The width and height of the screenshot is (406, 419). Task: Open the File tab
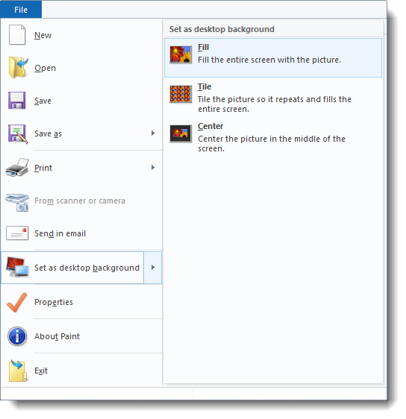(21, 10)
